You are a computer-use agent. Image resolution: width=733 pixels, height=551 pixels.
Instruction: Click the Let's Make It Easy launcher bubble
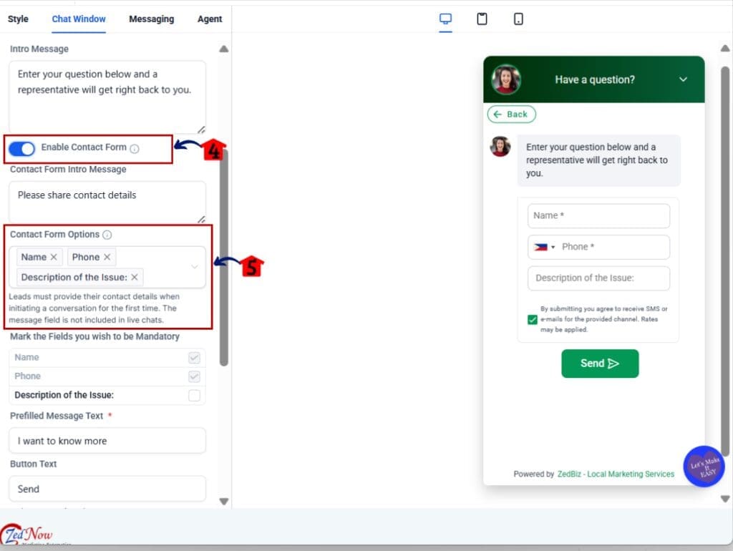click(x=704, y=466)
